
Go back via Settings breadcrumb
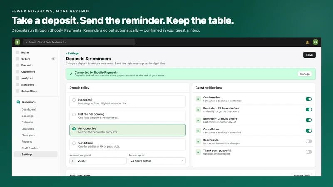click(72, 54)
